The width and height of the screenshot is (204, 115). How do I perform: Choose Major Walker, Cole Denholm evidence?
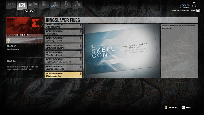pyautogui.click(x=63, y=60)
